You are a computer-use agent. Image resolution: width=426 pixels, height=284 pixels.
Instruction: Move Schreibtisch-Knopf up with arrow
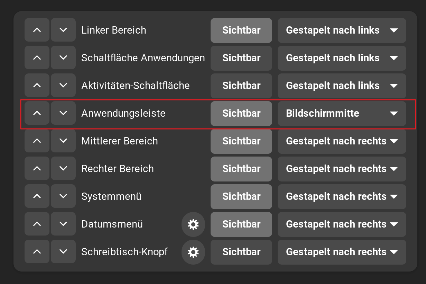point(37,252)
